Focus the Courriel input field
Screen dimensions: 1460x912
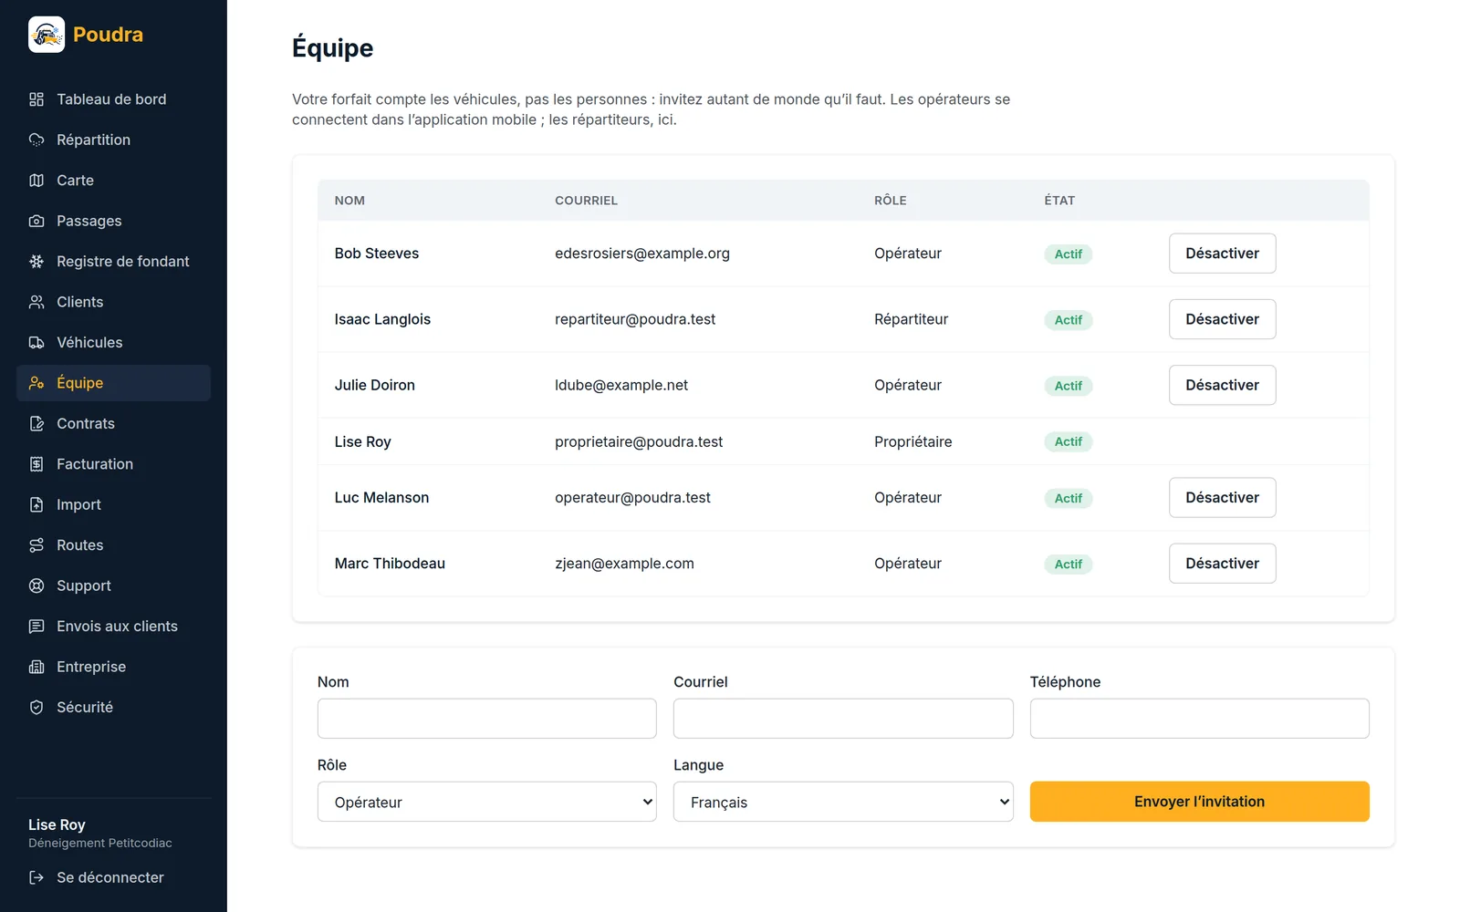point(843,719)
